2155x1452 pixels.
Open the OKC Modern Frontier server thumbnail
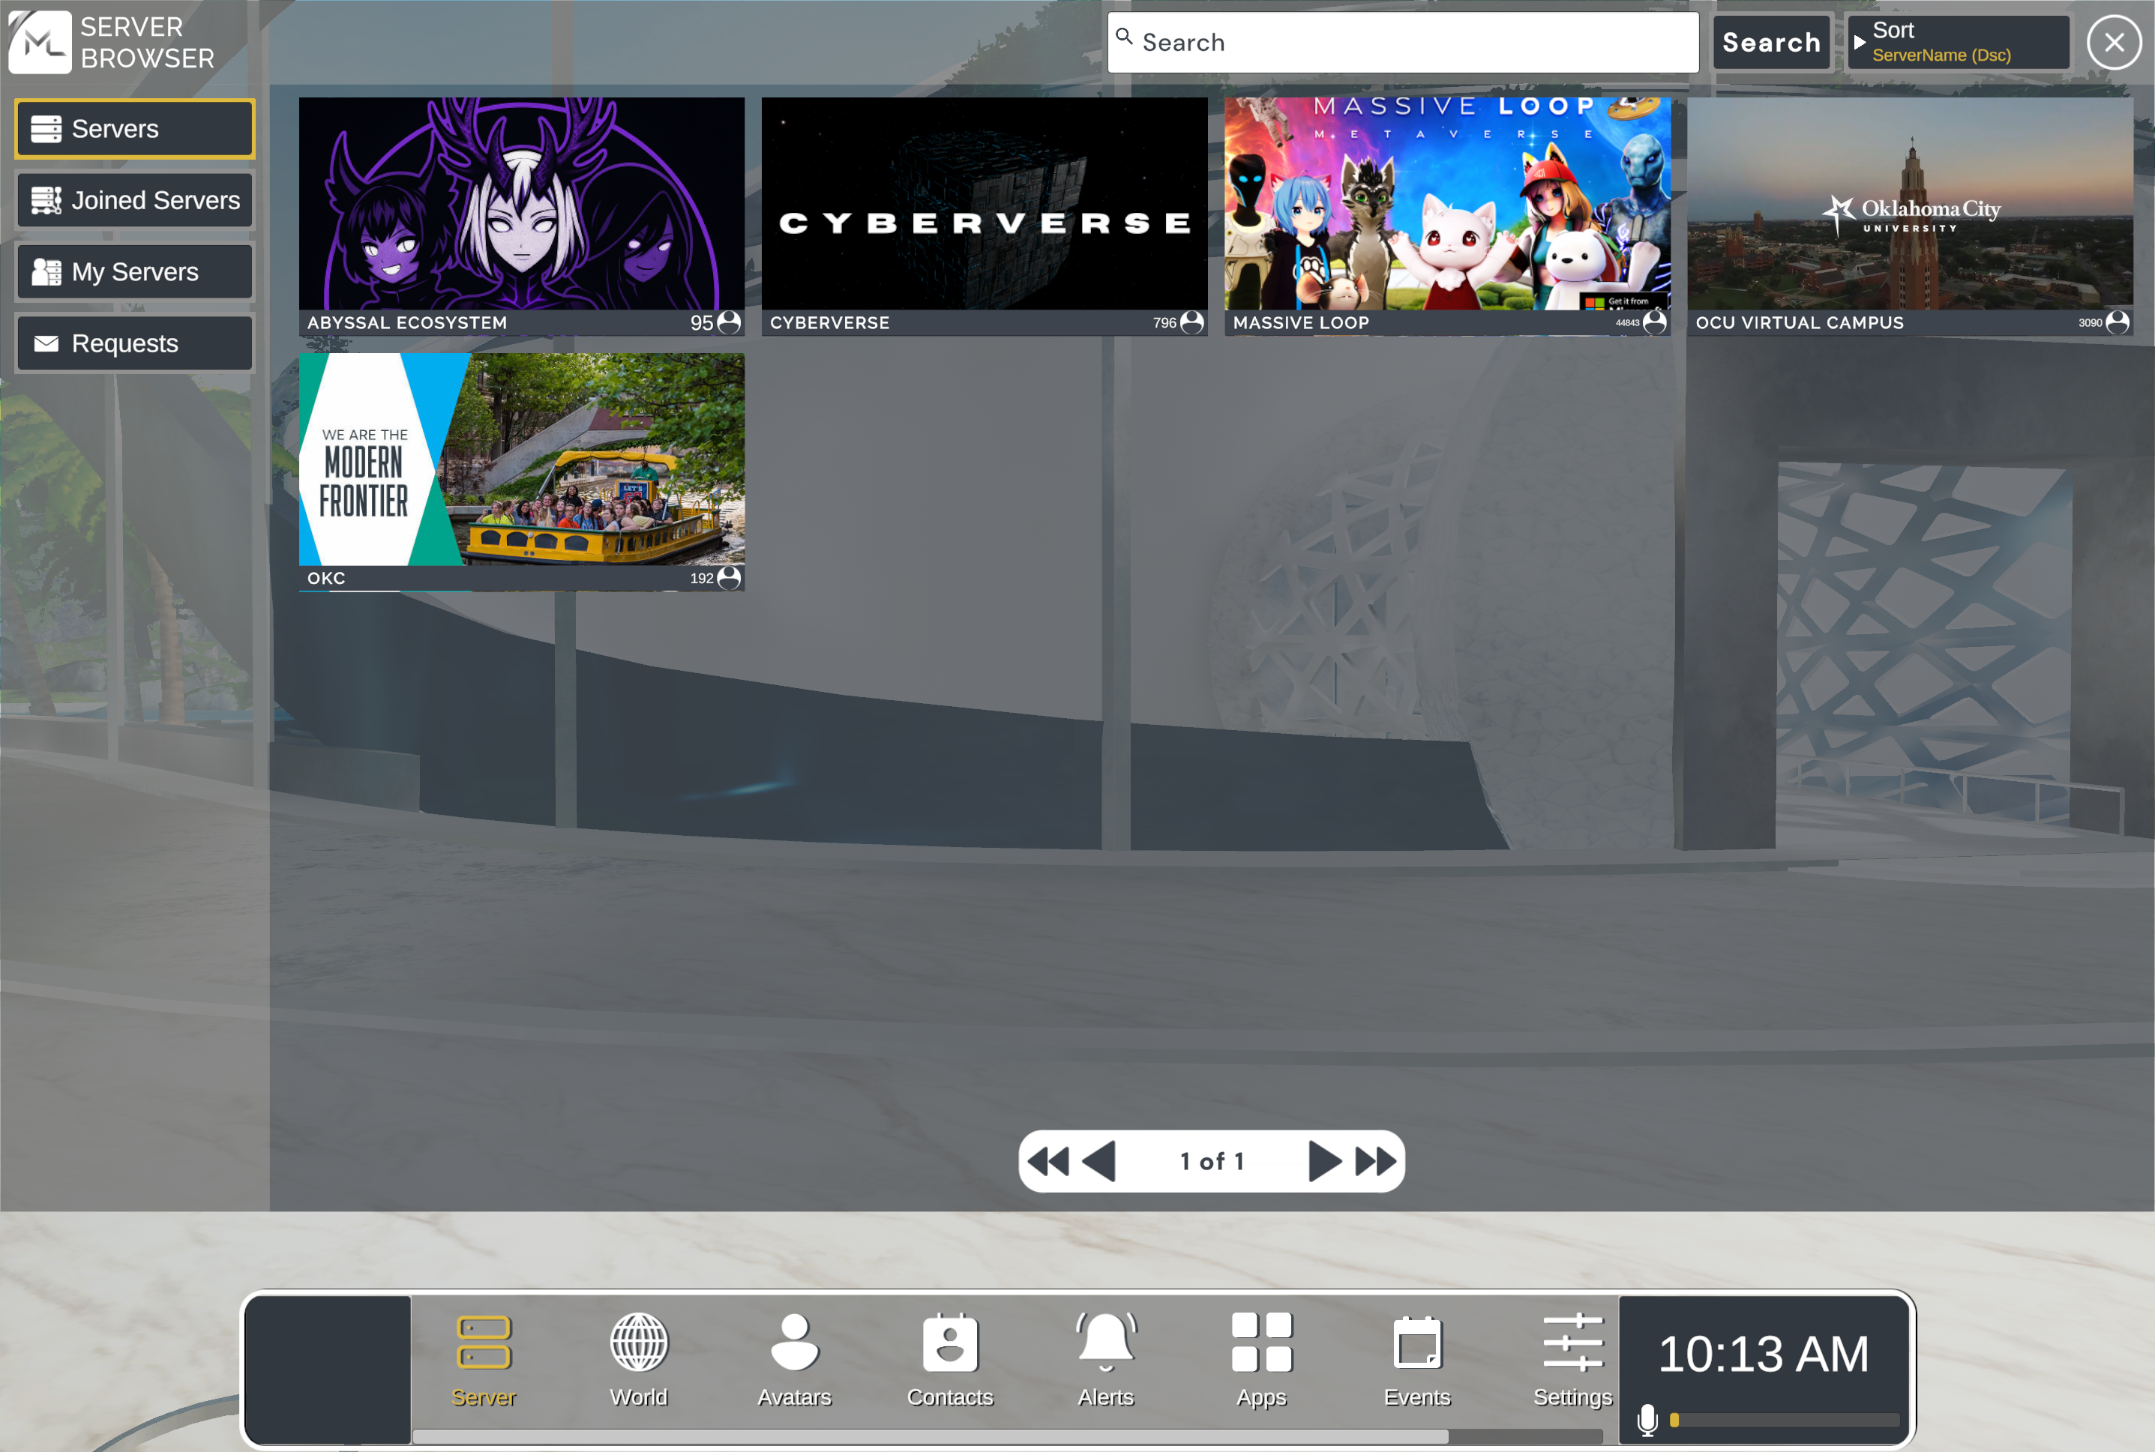pos(521,460)
